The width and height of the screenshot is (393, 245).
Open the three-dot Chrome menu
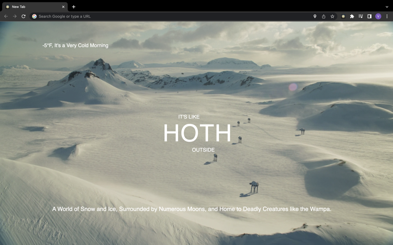[387, 16]
